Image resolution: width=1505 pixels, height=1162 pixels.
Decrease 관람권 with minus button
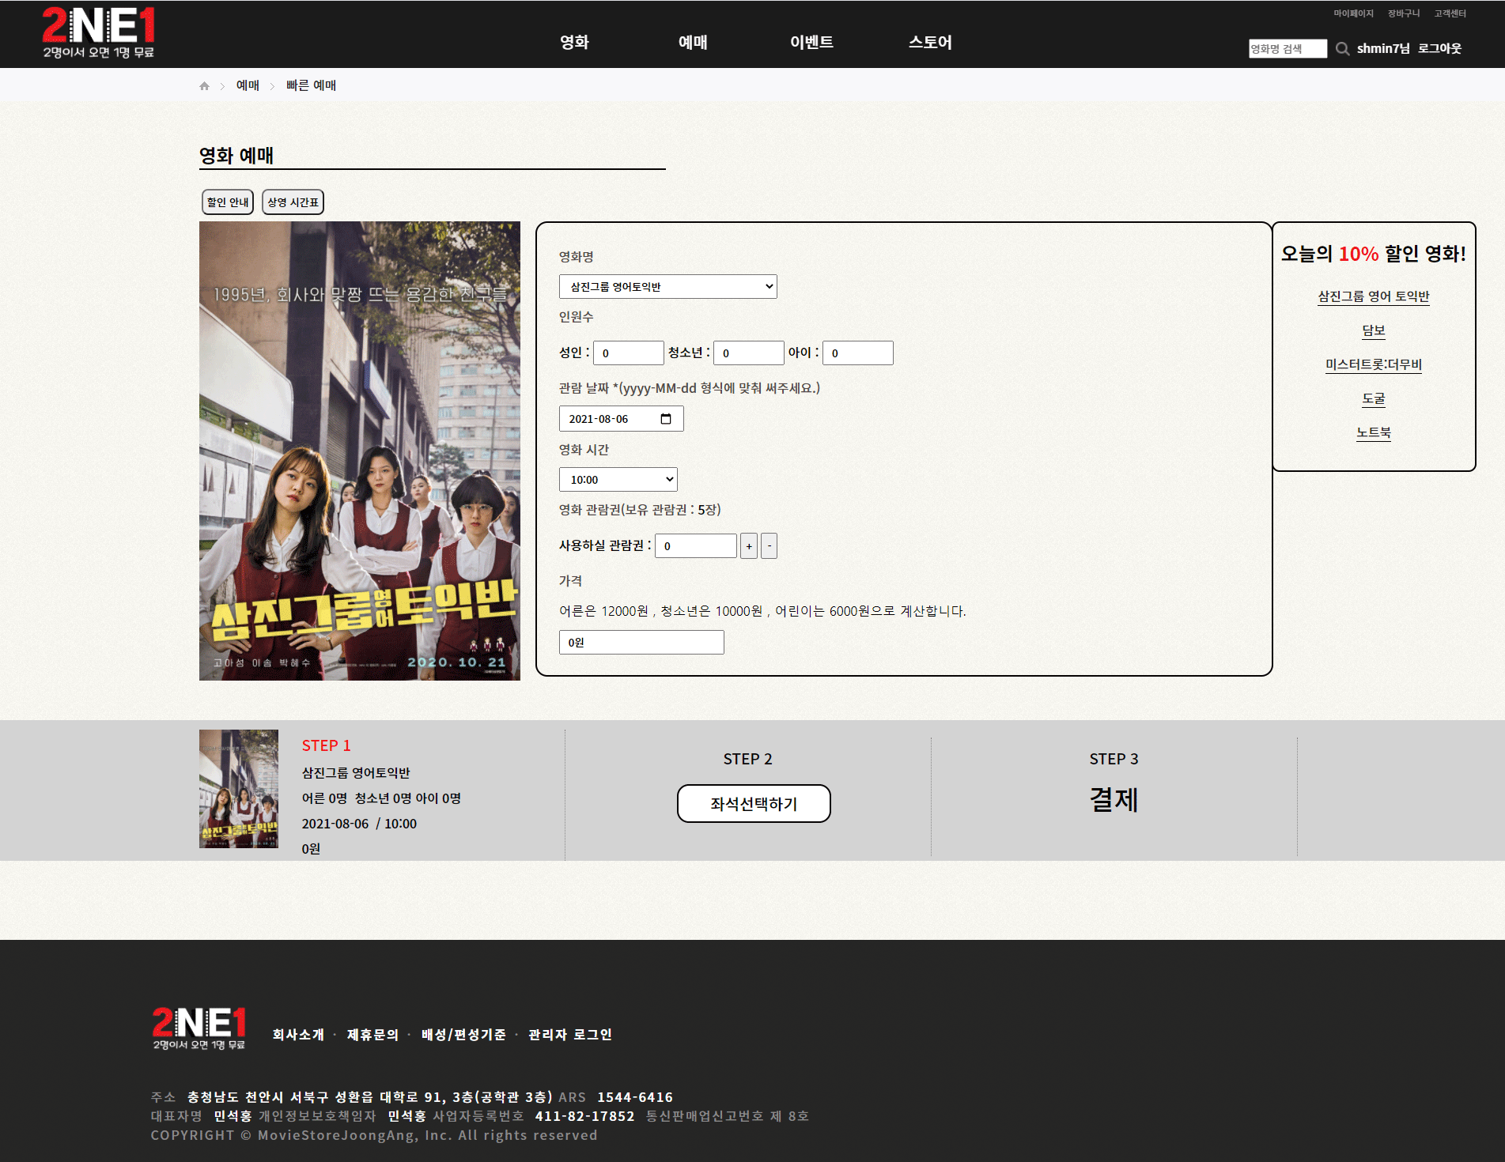(769, 546)
